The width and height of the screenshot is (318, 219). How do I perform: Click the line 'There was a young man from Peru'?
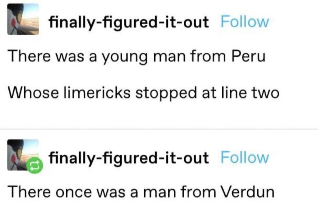137,57
